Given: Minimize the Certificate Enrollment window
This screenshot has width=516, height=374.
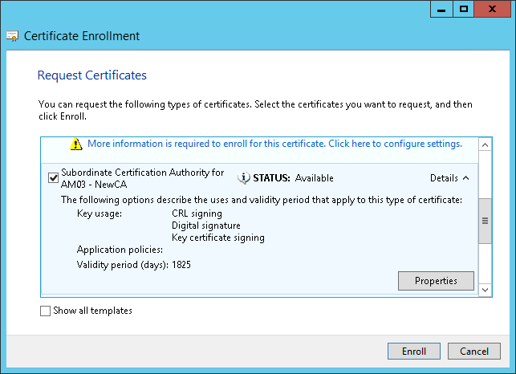Looking at the screenshot, I should tap(441, 9).
